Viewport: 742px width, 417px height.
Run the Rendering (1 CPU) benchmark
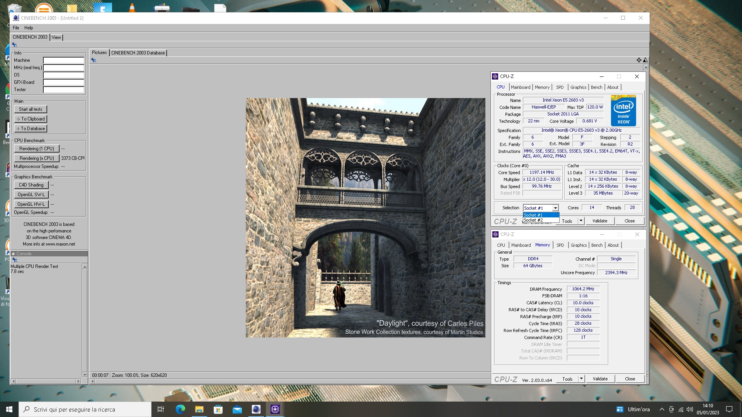pyautogui.click(x=37, y=149)
